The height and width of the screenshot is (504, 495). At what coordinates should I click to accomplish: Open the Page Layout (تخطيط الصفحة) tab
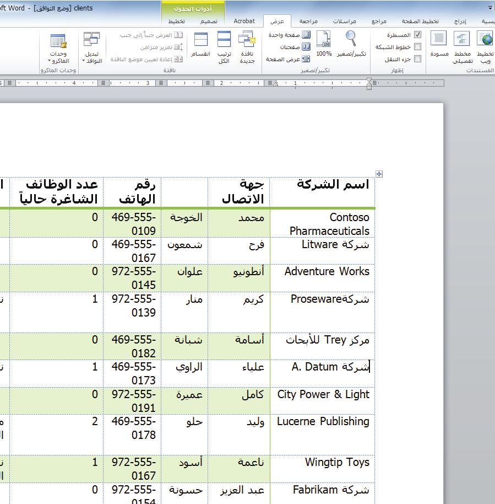pyautogui.click(x=420, y=21)
